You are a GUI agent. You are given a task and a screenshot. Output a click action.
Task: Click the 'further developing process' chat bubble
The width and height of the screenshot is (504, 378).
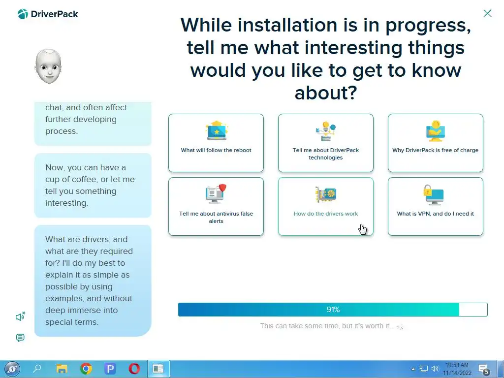tap(93, 124)
